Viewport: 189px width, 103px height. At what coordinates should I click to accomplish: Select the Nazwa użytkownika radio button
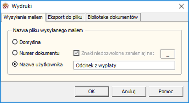pyautogui.click(x=15, y=64)
